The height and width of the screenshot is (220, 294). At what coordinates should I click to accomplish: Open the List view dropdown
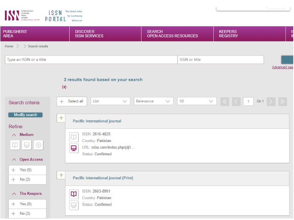(110, 101)
